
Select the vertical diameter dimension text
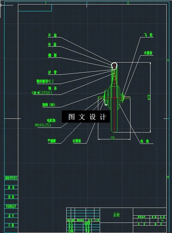point(149,97)
